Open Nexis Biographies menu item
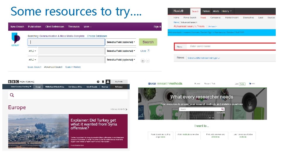281x158 pixels. point(249,18)
